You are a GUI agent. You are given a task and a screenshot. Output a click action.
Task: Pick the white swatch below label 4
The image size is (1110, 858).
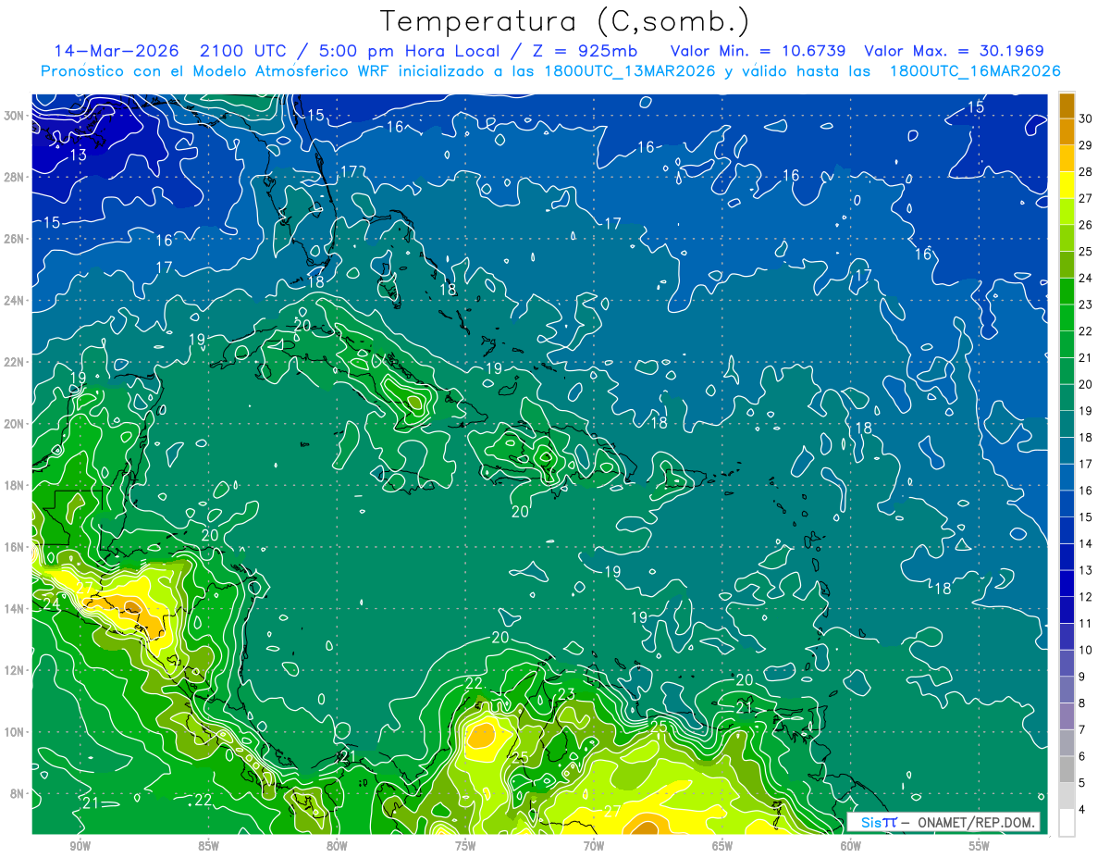1067,823
